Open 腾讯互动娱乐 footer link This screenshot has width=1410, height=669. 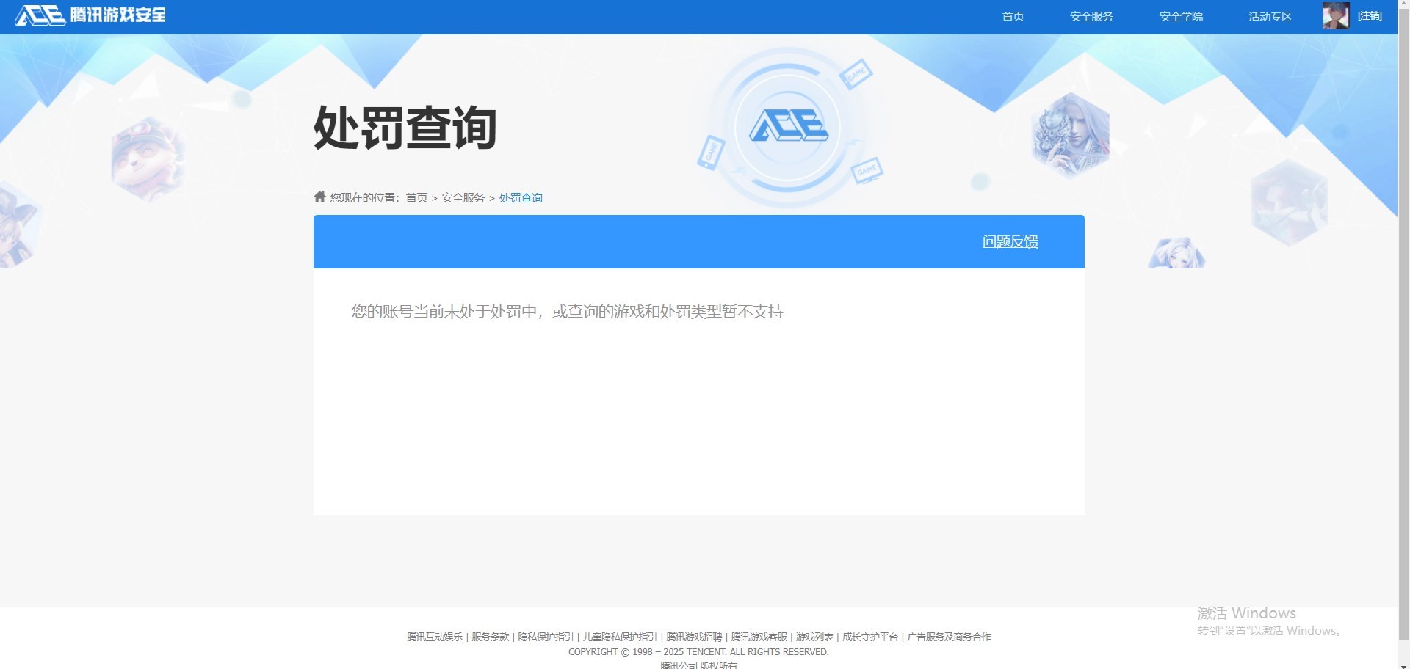click(435, 637)
